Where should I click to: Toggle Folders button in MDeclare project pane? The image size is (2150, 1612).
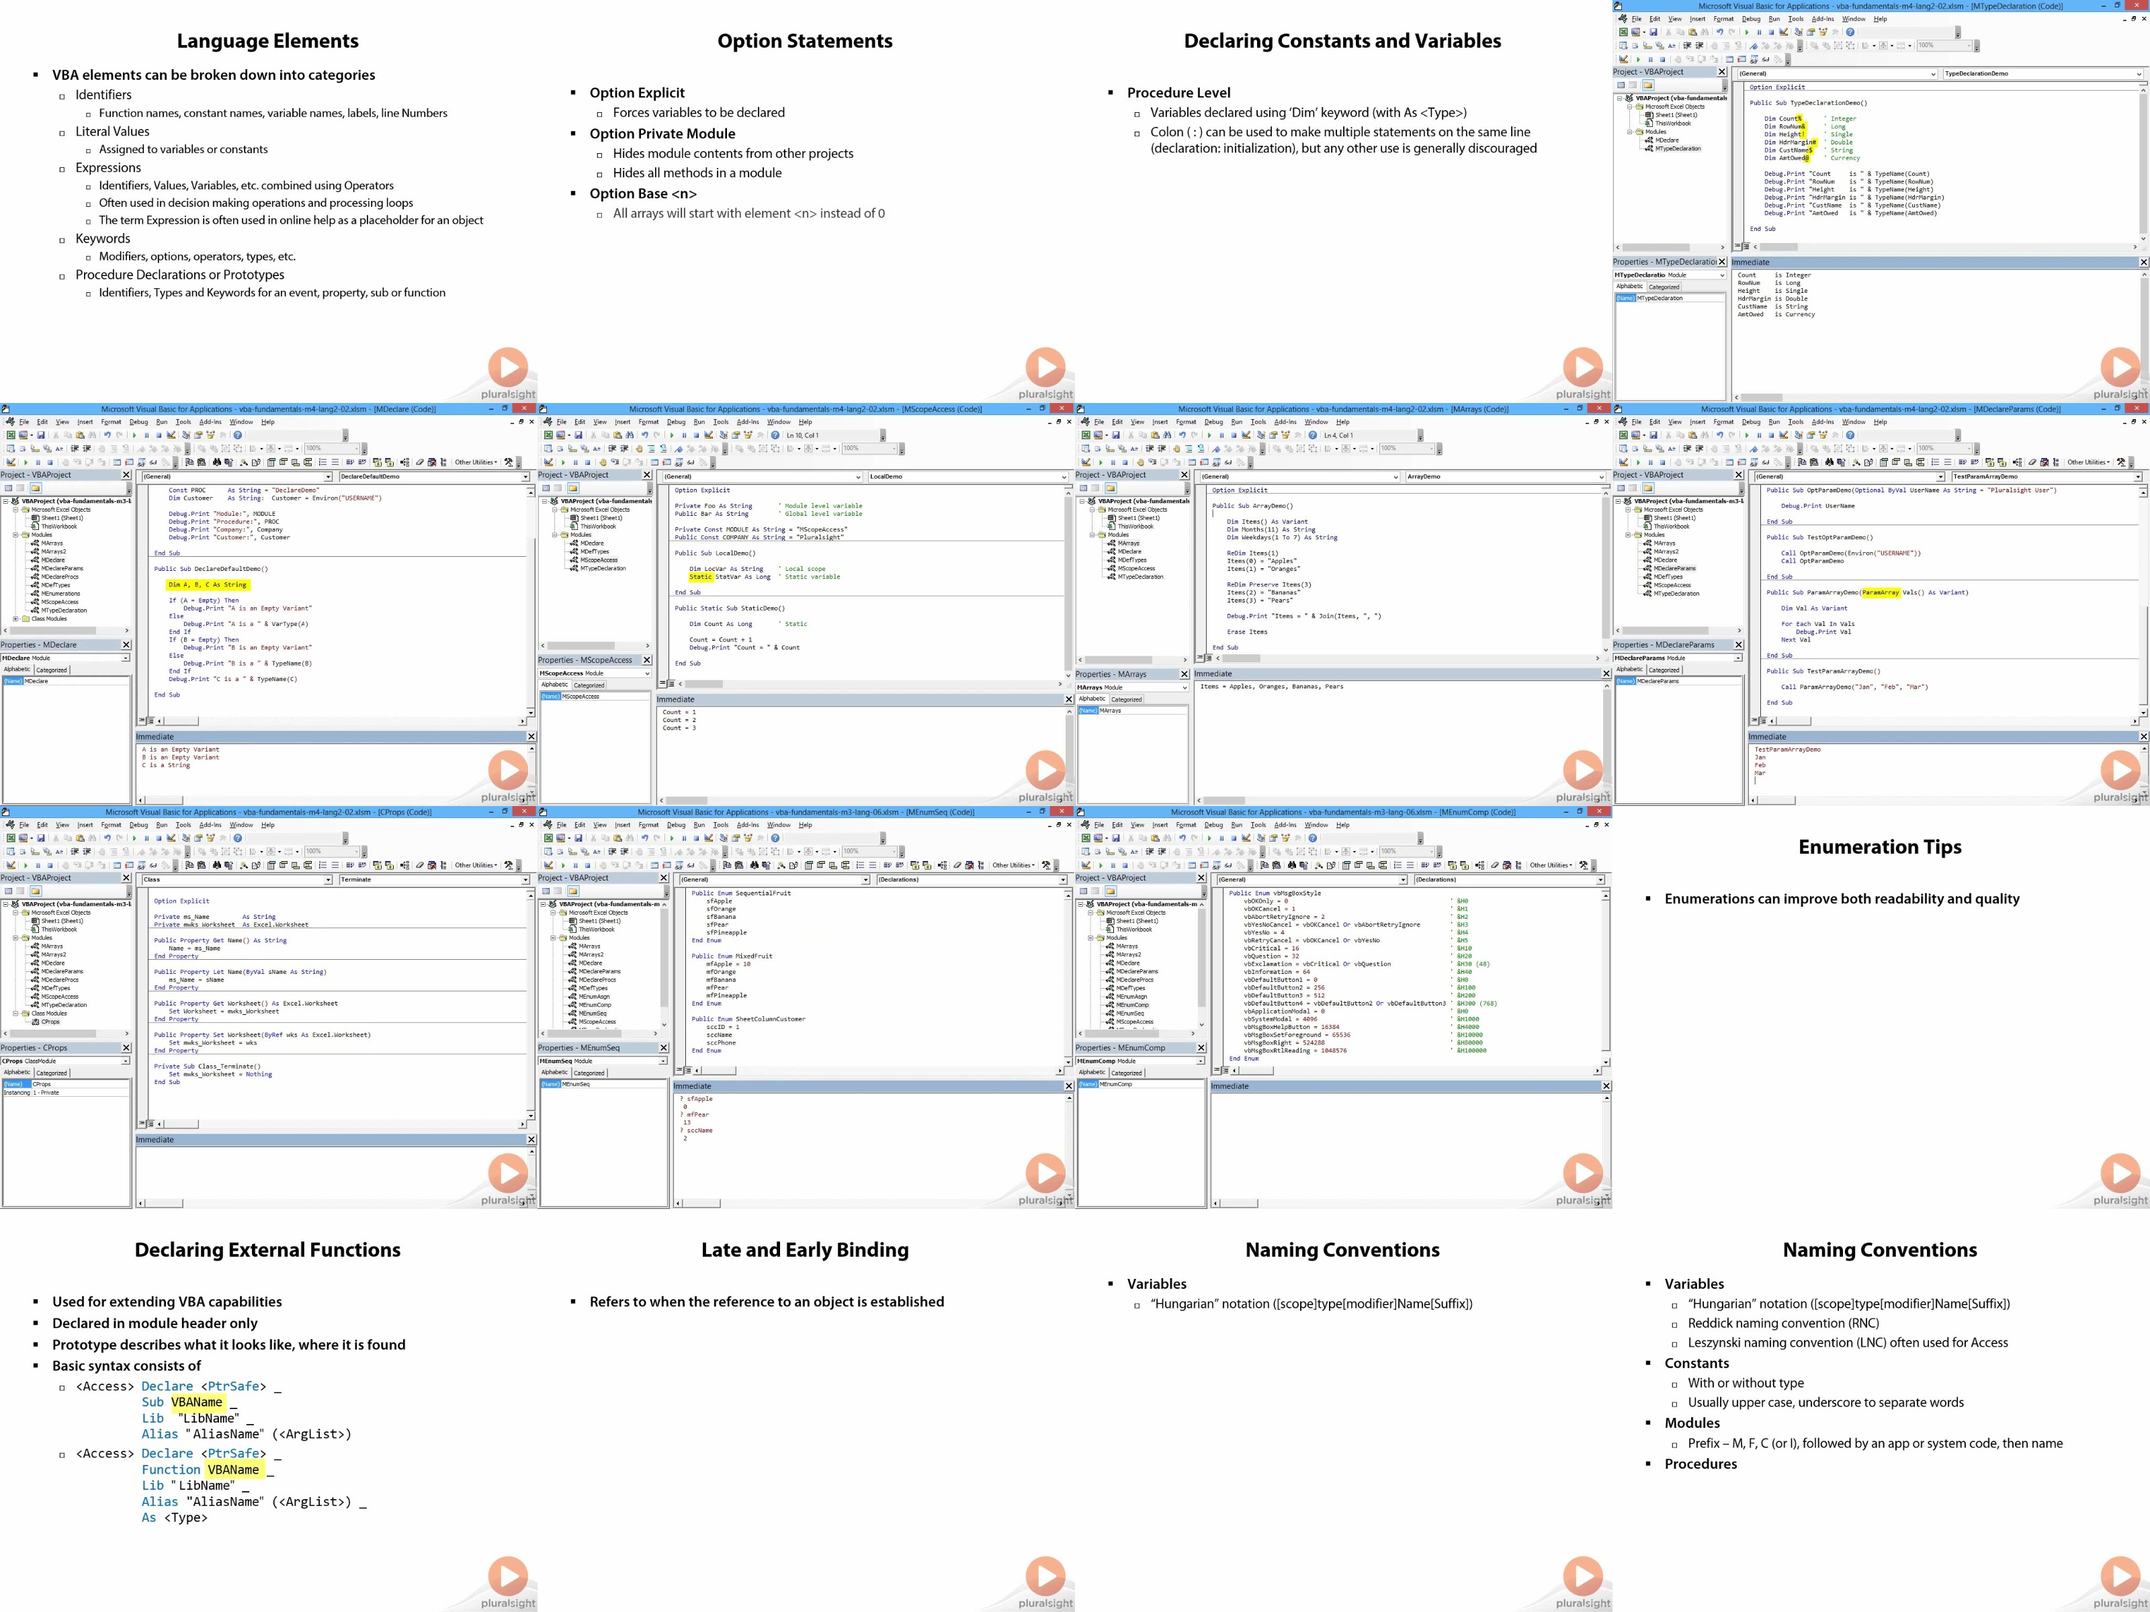[36, 489]
